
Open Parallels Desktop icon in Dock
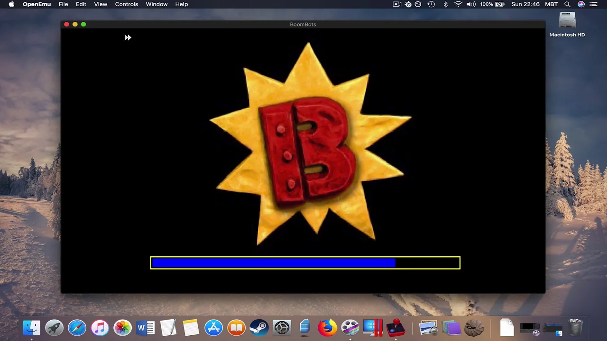[x=373, y=327]
